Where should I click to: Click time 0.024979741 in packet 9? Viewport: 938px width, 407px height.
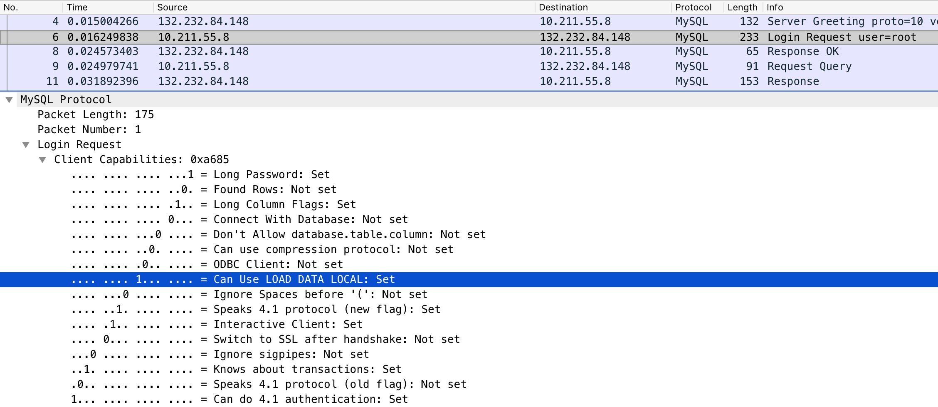click(103, 67)
